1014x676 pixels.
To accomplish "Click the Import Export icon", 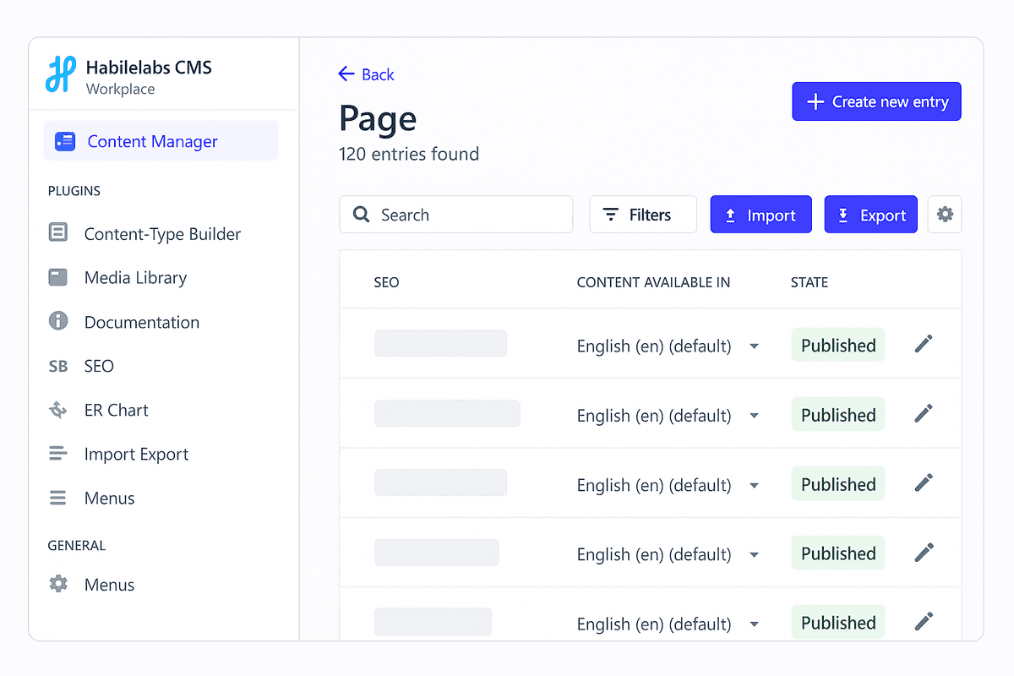I will coord(58,454).
